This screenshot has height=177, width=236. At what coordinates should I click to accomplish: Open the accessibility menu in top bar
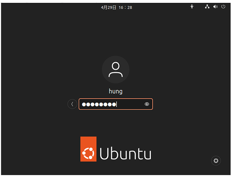(192, 7)
